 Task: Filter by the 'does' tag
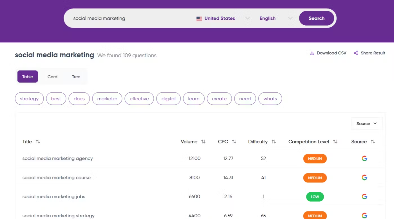tap(79, 99)
